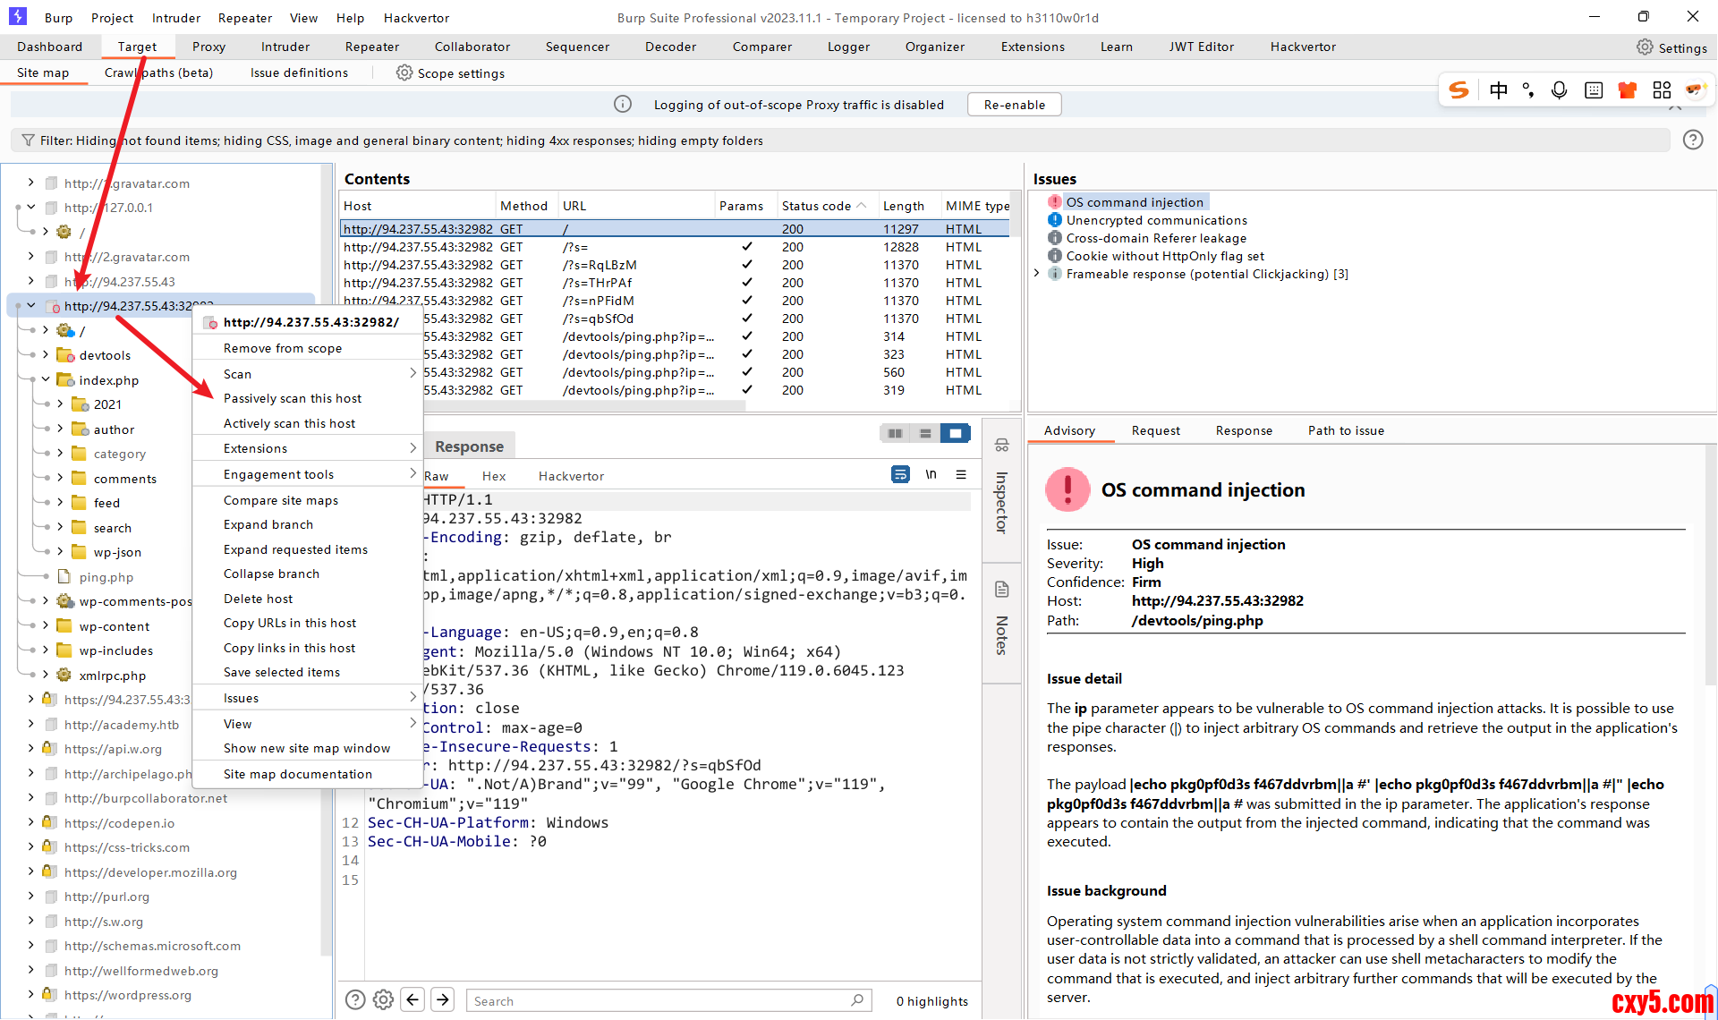
Task: Show non-printable characters \n toggle
Action: (931, 474)
